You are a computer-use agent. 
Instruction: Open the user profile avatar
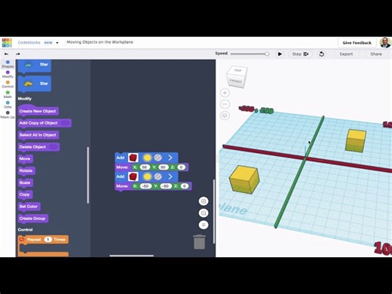385,43
